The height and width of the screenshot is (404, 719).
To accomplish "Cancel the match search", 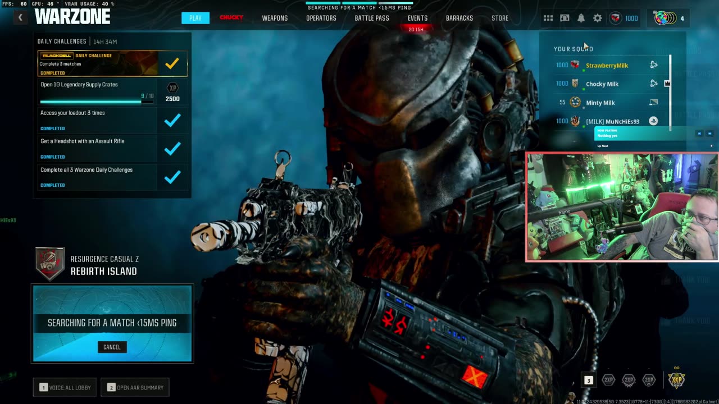I will tap(112, 347).
